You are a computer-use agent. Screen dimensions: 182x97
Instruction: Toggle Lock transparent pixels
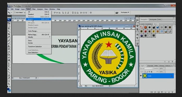click(x=145, y=72)
